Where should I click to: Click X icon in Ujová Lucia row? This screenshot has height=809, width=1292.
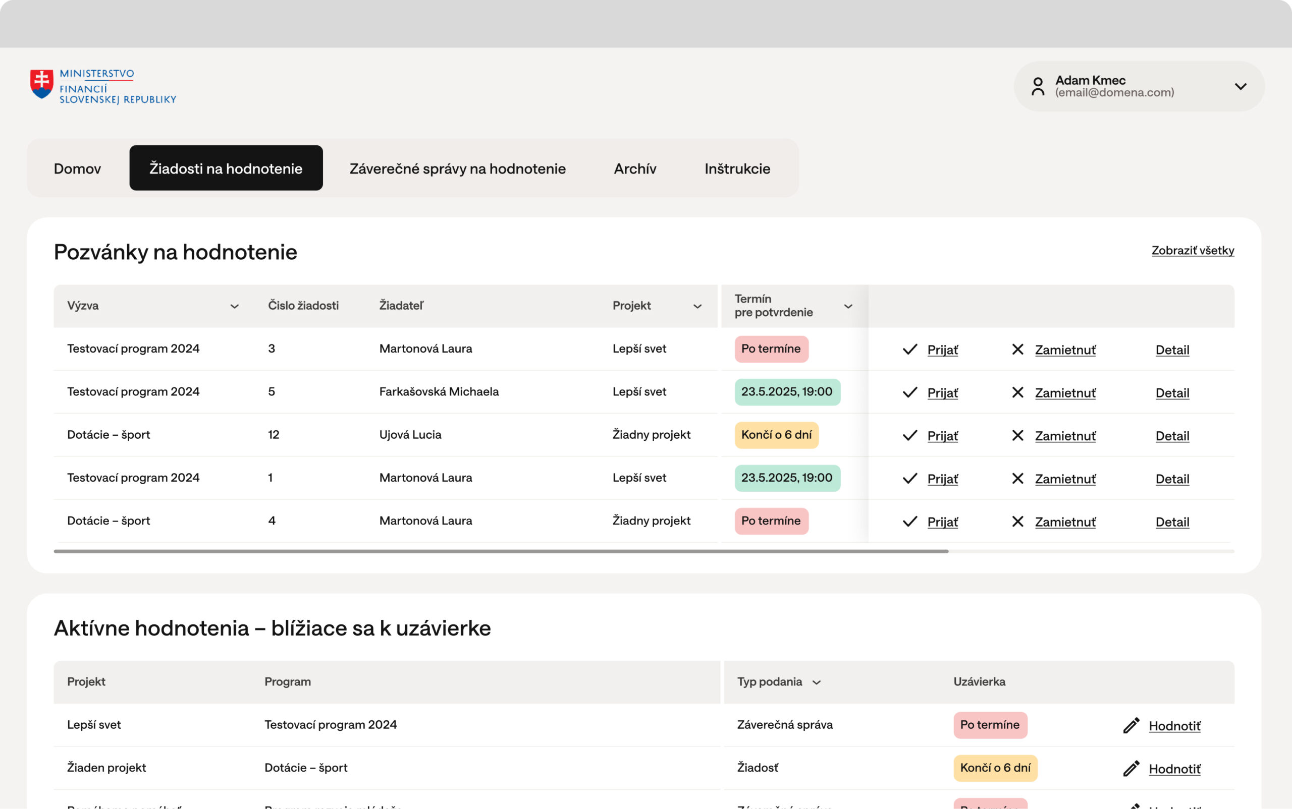click(x=1017, y=436)
